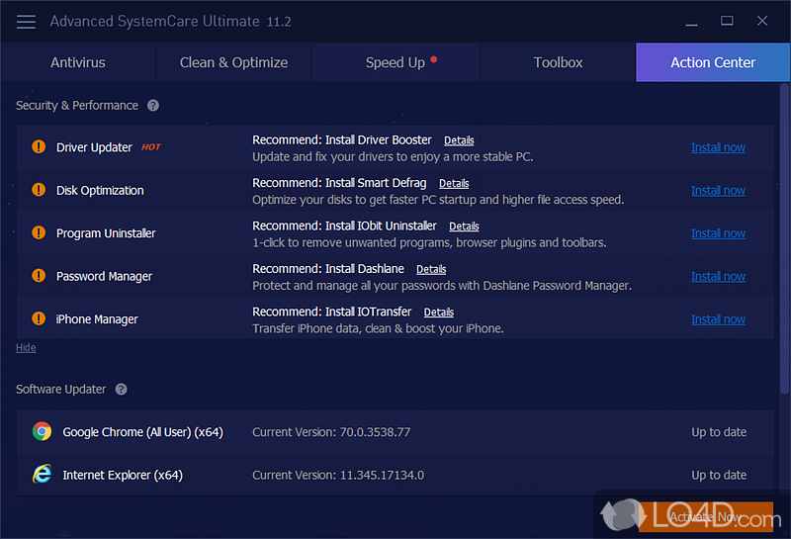Click Install now for Program Uninstaller
Screen dimensions: 791x539
point(719,233)
